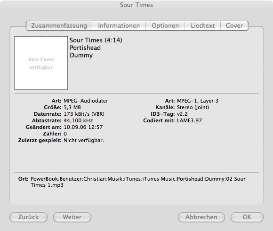Show the Liedtext tab
The image size is (273, 231).
click(x=203, y=25)
